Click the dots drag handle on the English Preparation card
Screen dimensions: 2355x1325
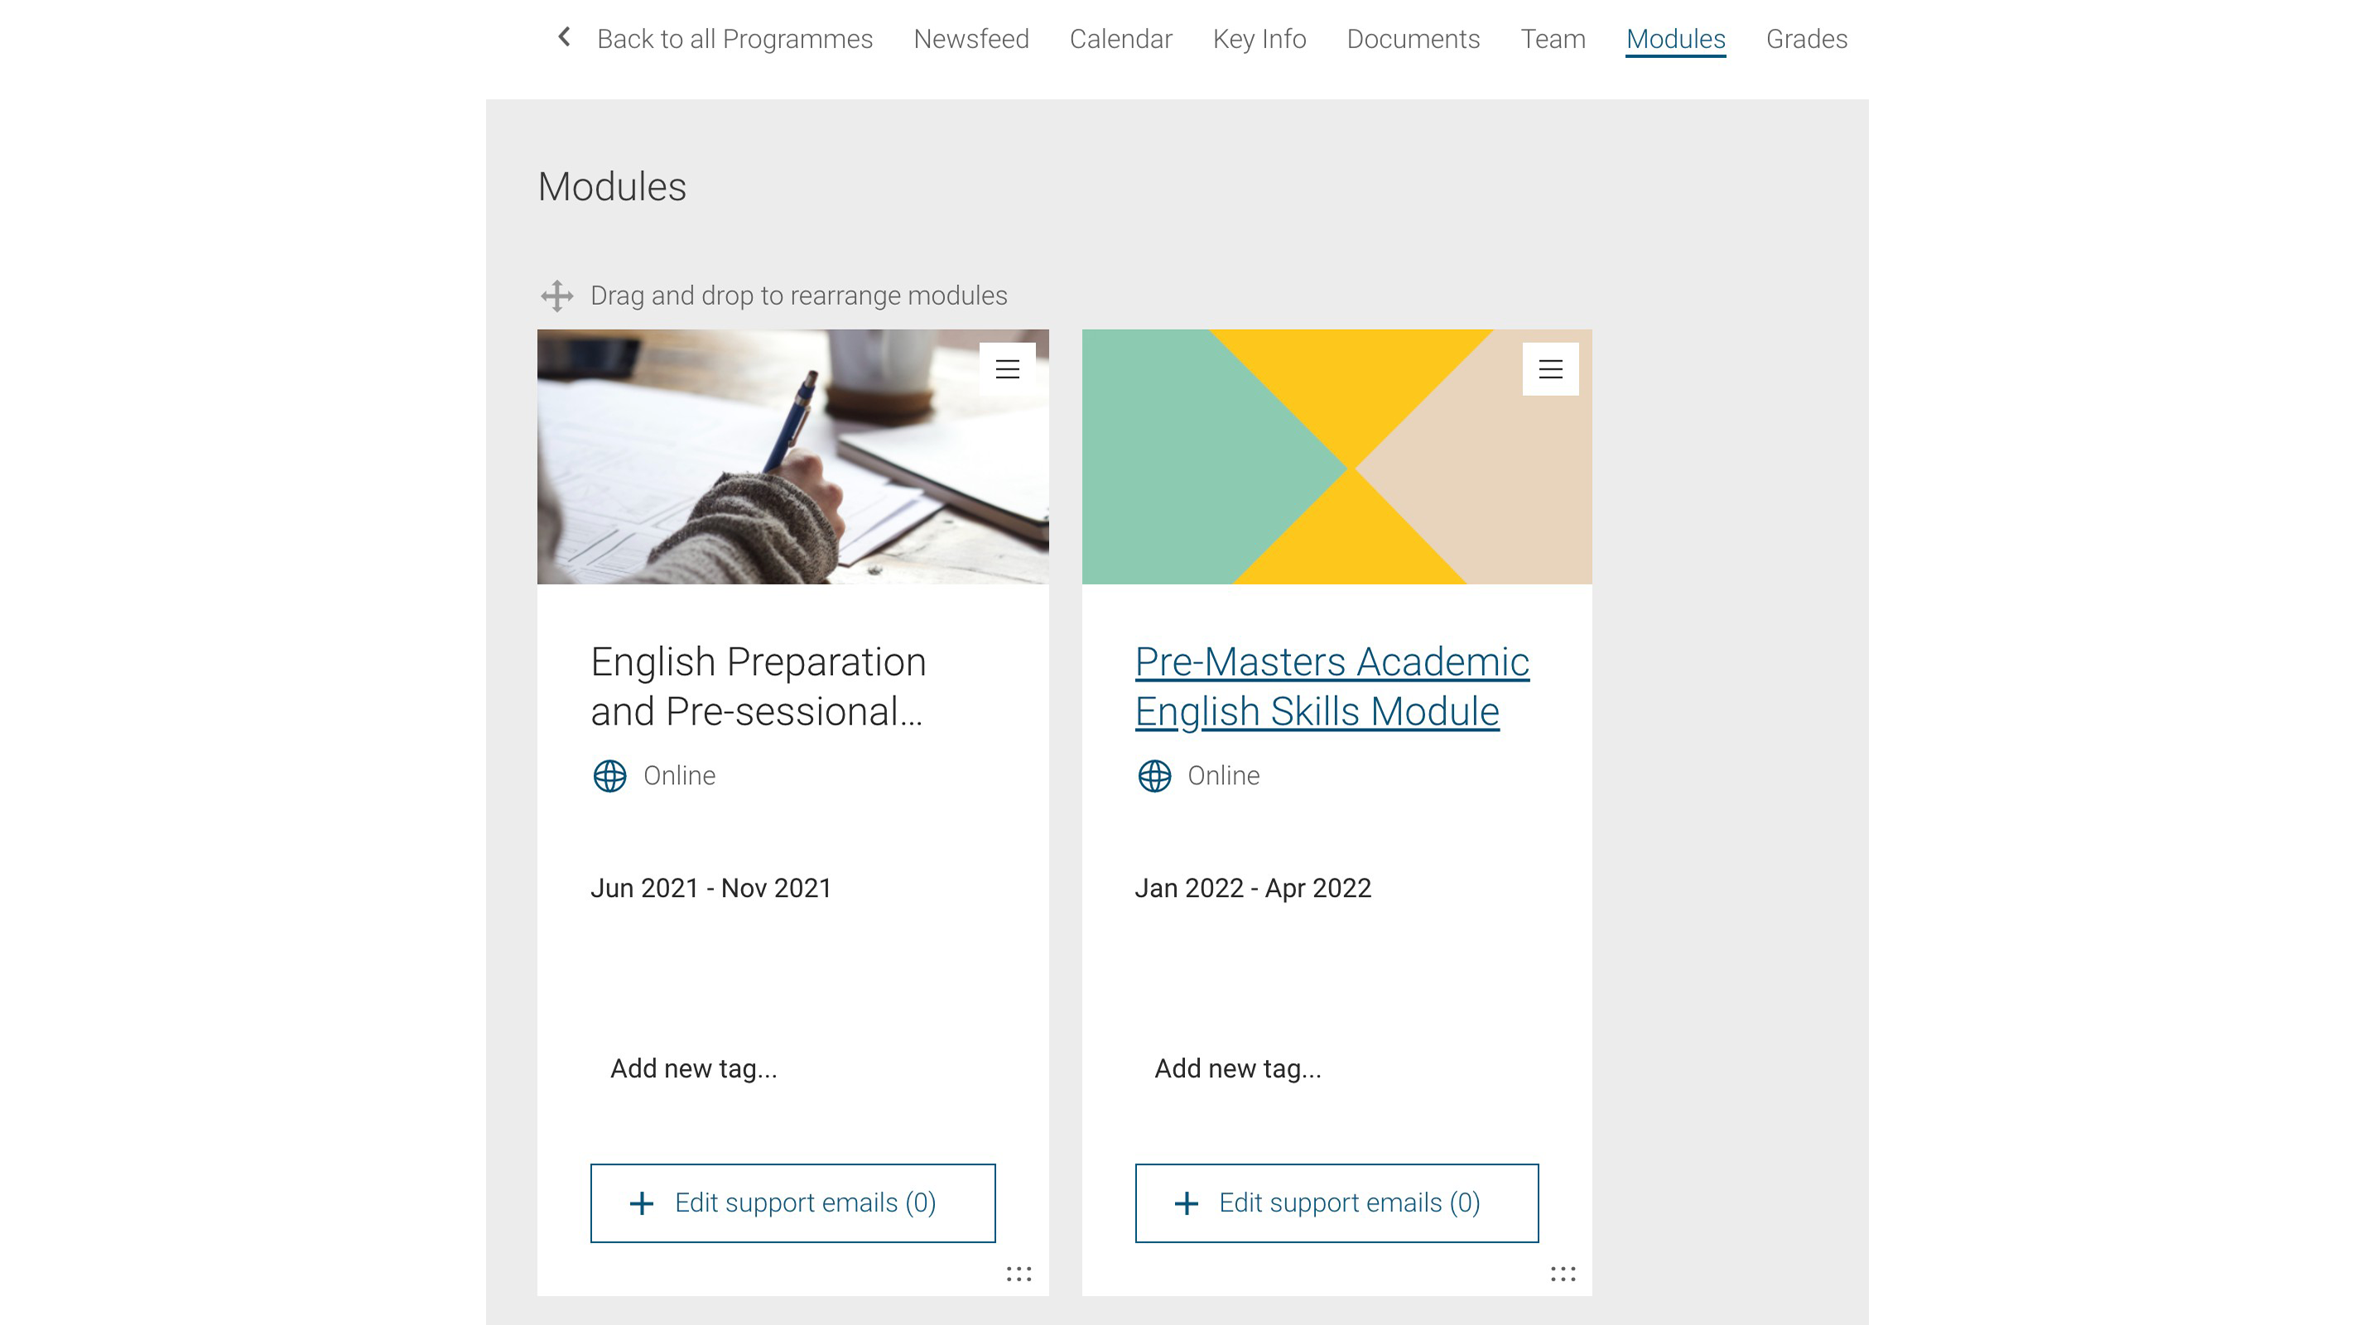[1019, 1273]
